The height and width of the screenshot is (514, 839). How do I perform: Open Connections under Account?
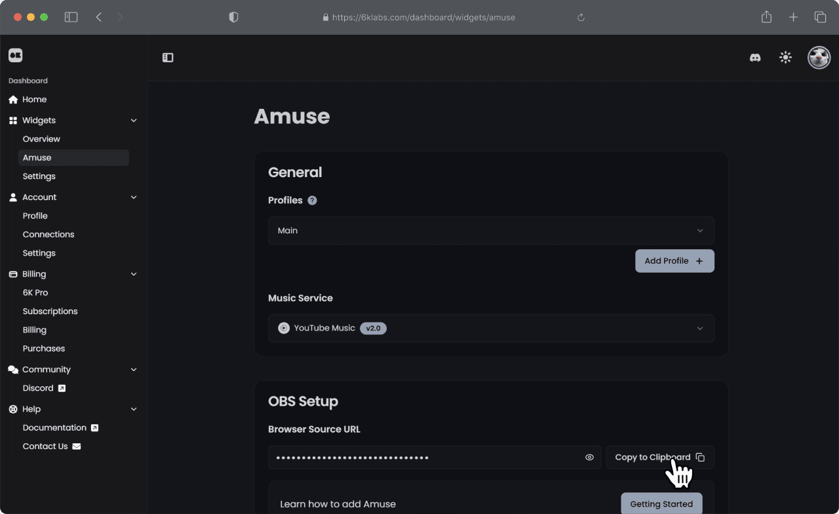49,234
